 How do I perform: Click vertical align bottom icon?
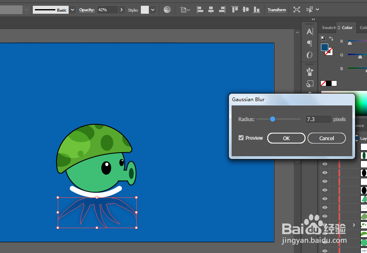coord(256,10)
